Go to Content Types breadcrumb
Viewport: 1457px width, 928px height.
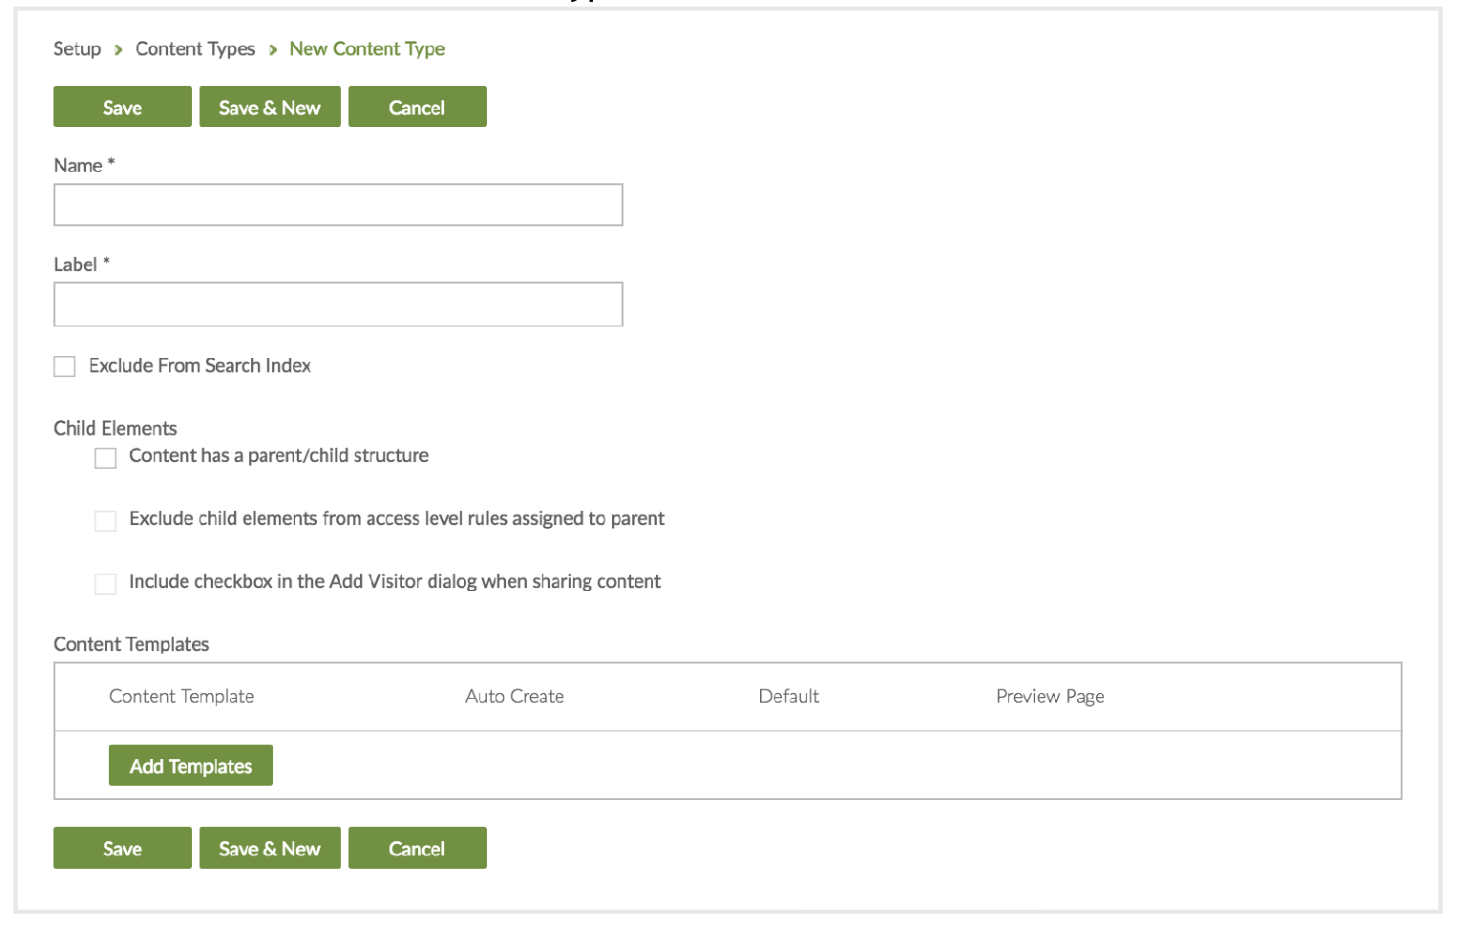coord(195,49)
